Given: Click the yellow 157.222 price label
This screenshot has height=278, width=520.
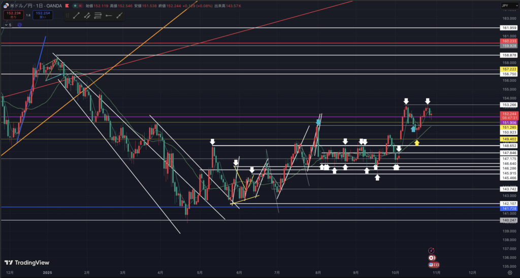Looking at the screenshot, I should [x=509, y=69].
